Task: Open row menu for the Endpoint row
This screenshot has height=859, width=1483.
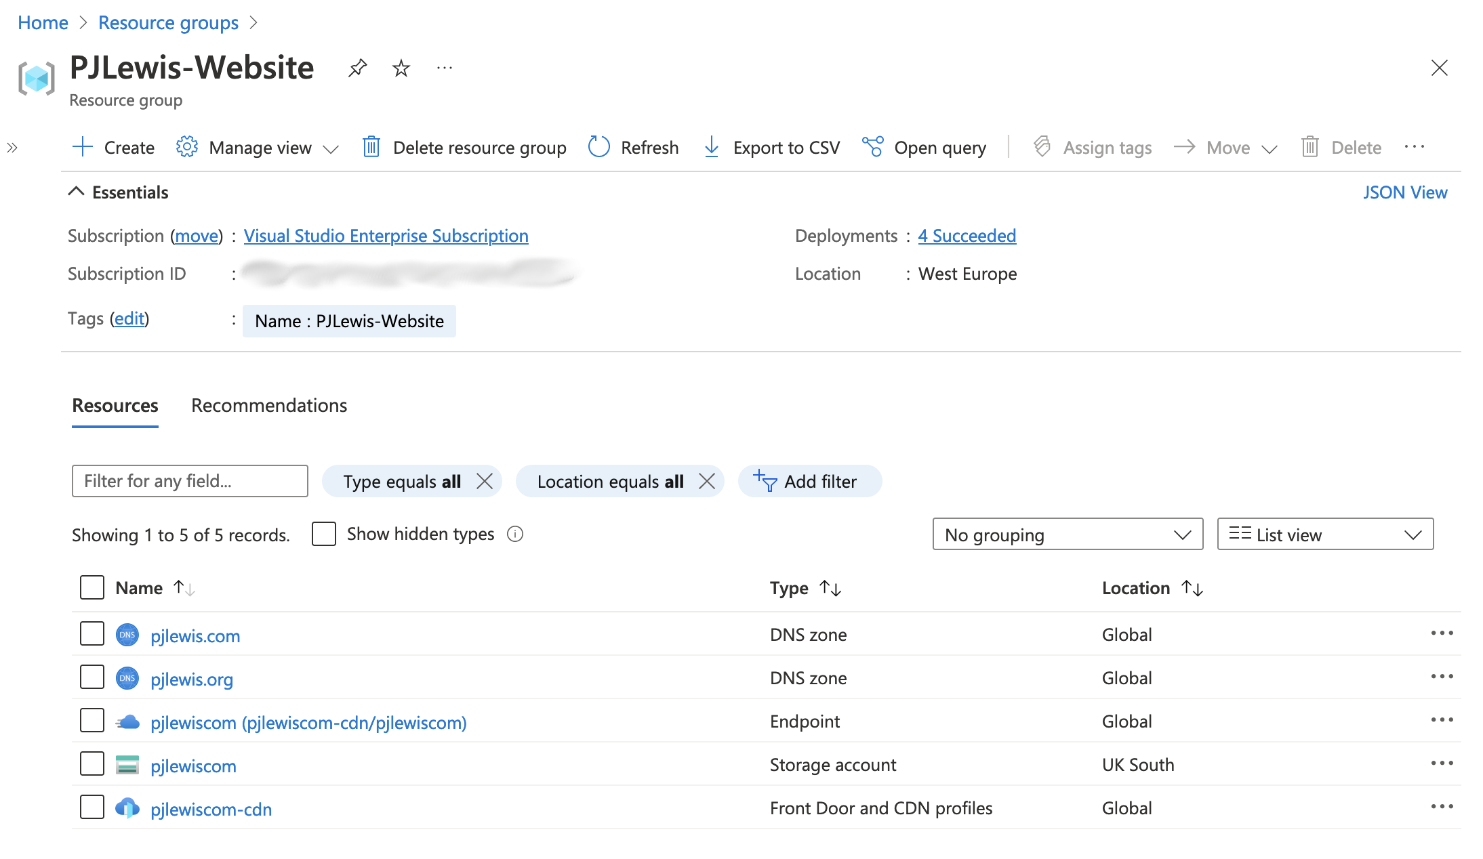Action: [1442, 720]
